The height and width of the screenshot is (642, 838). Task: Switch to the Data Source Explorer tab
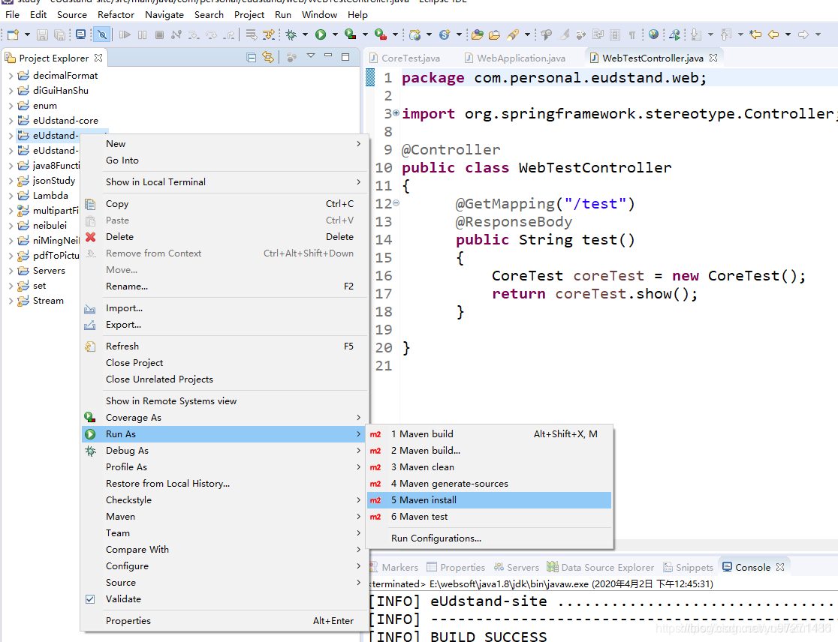601,567
